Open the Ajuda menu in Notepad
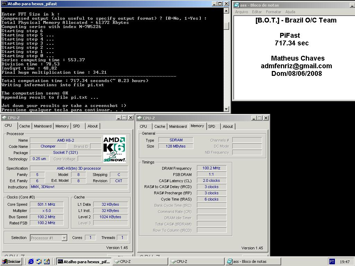Image resolution: width=355 pixels, height=266 pixels. click(x=290, y=12)
